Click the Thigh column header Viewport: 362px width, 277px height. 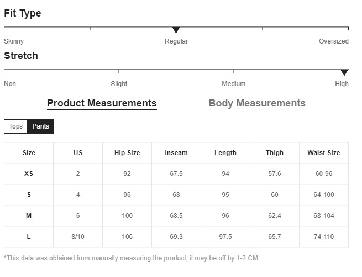click(x=275, y=153)
